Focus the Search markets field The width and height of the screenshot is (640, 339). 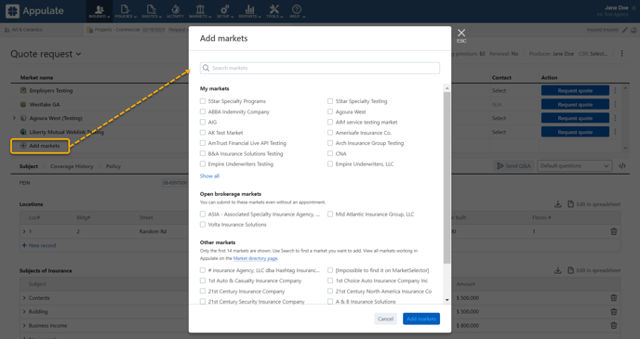(320, 68)
